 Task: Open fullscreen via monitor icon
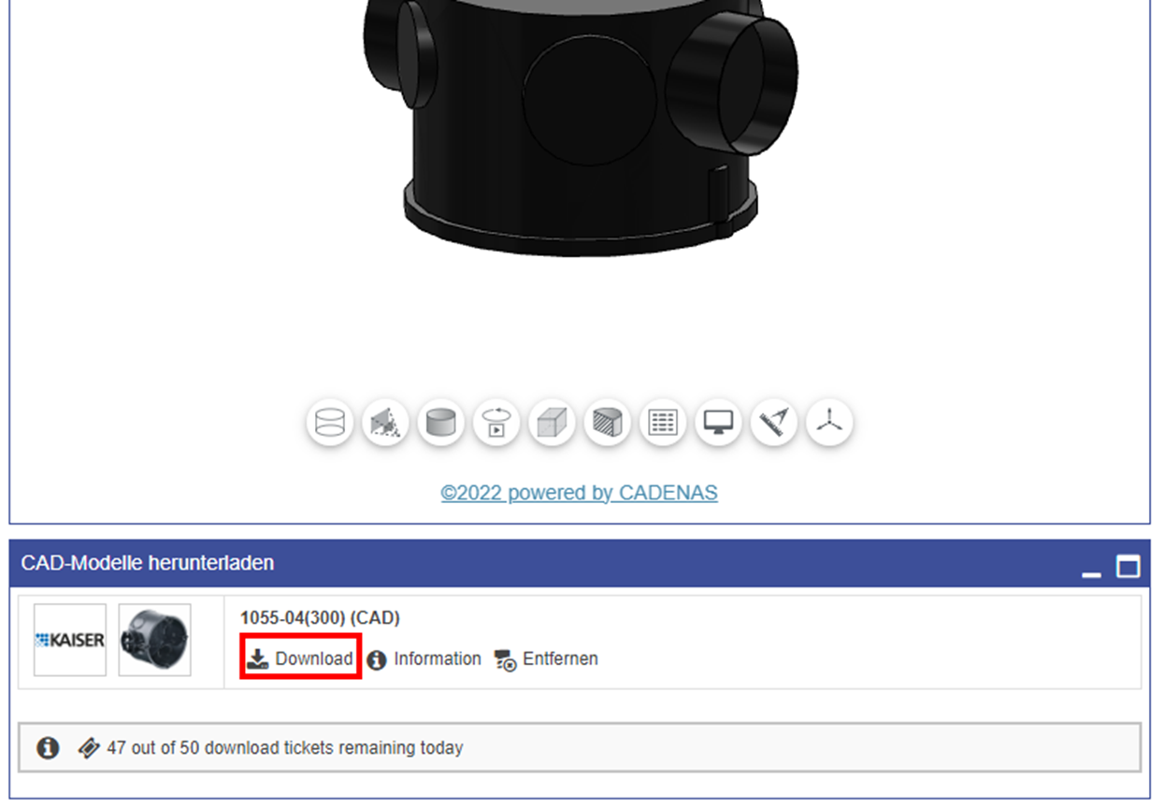(718, 423)
